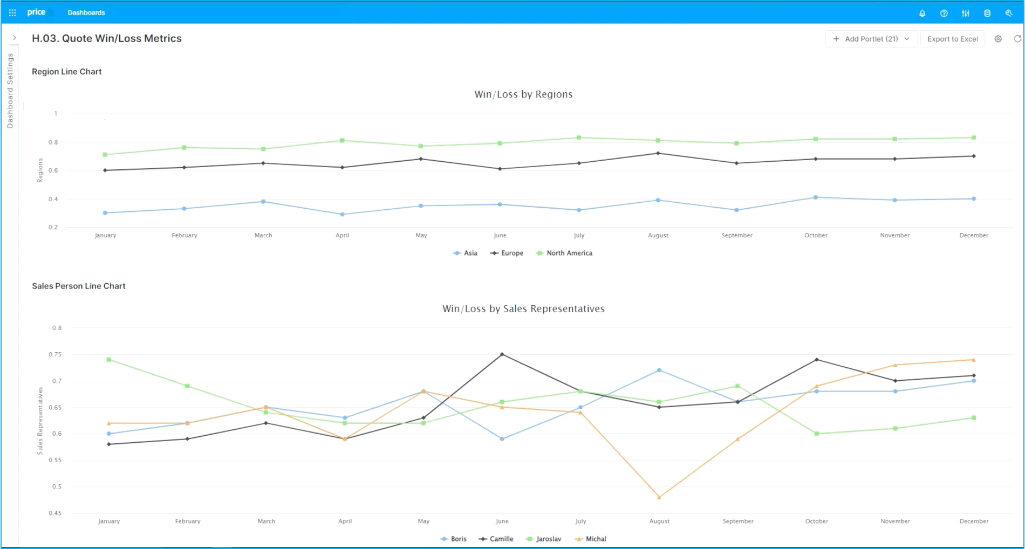The height and width of the screenshot is (549, 1025).
Task: Click Jaroslav green legend color marker
Action: point(529,539)
